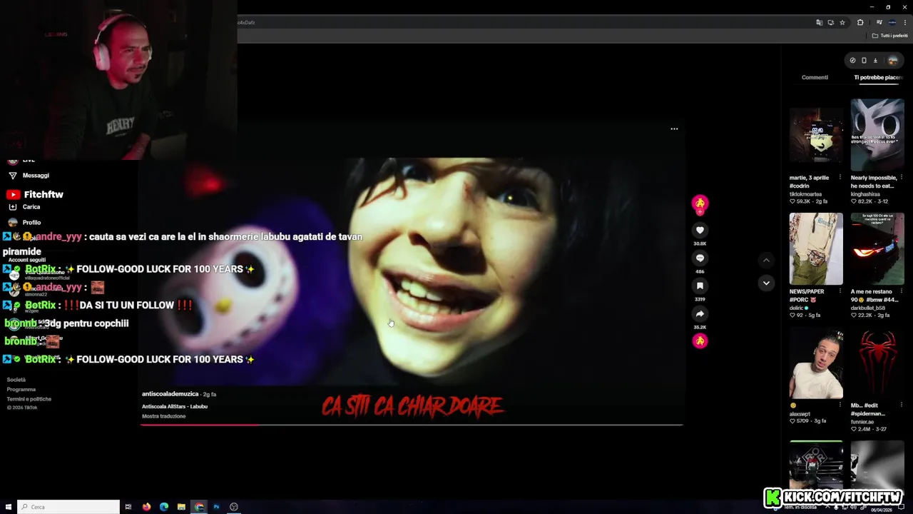Open options for the NEWS/PAPER video

[840, 292]
